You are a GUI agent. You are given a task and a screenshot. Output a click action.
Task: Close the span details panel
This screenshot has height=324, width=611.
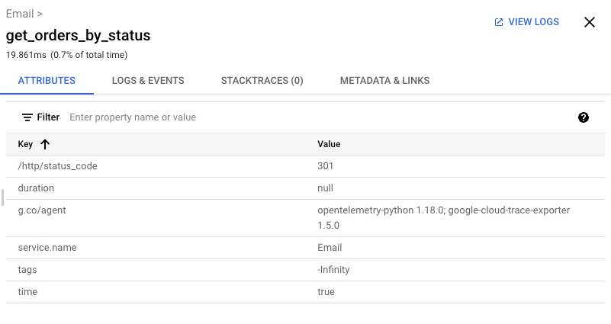click(x=589, y=22)
